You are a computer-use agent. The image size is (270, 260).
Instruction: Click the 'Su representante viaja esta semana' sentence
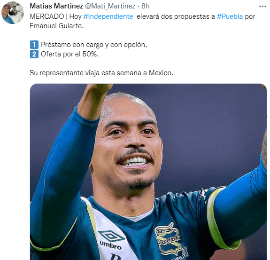coord(101,73)
